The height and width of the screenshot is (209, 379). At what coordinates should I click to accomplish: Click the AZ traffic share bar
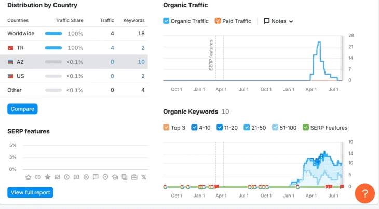[53, 62]
